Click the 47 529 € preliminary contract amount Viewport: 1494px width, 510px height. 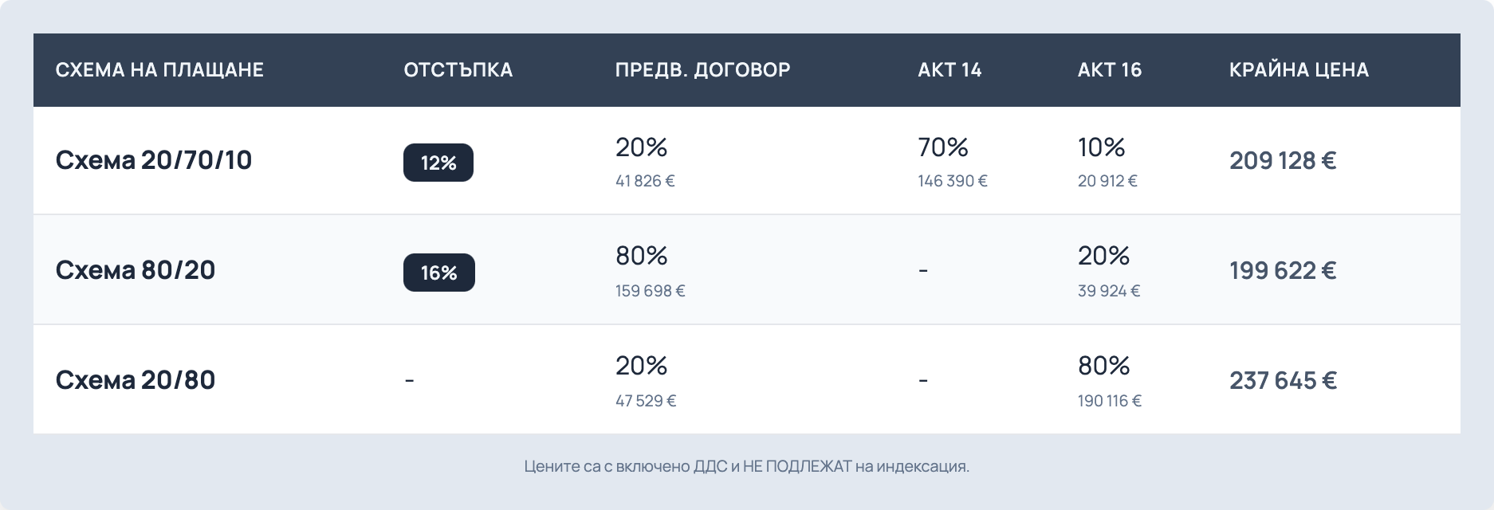tap(646, 401)
